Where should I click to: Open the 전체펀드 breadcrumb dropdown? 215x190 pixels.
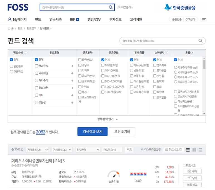pyautogui.click(x=46, y=28)
